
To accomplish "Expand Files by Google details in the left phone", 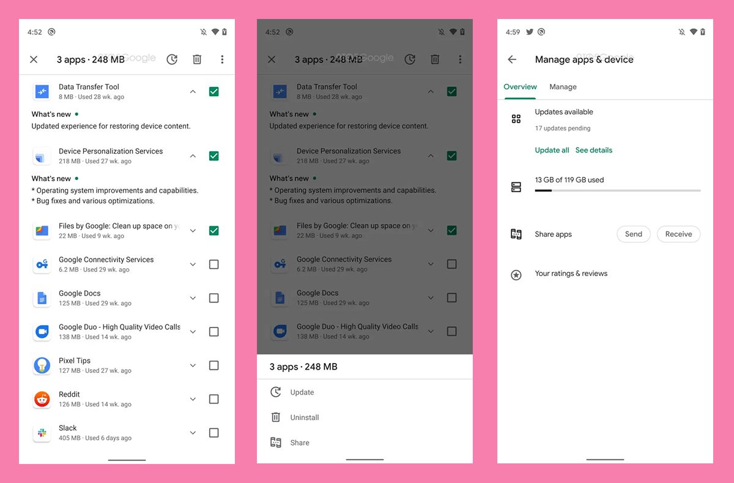I will tap(193, 231).
